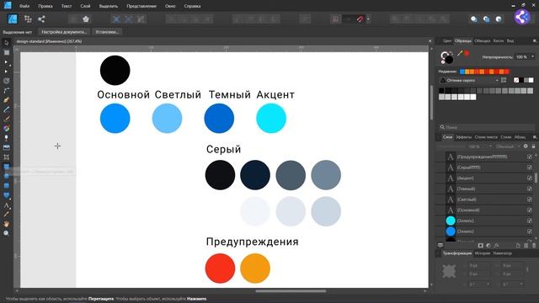Screen dimensions: 539x303
Task: Select the Rounded Rectangle tool
Action: (7, 185)
